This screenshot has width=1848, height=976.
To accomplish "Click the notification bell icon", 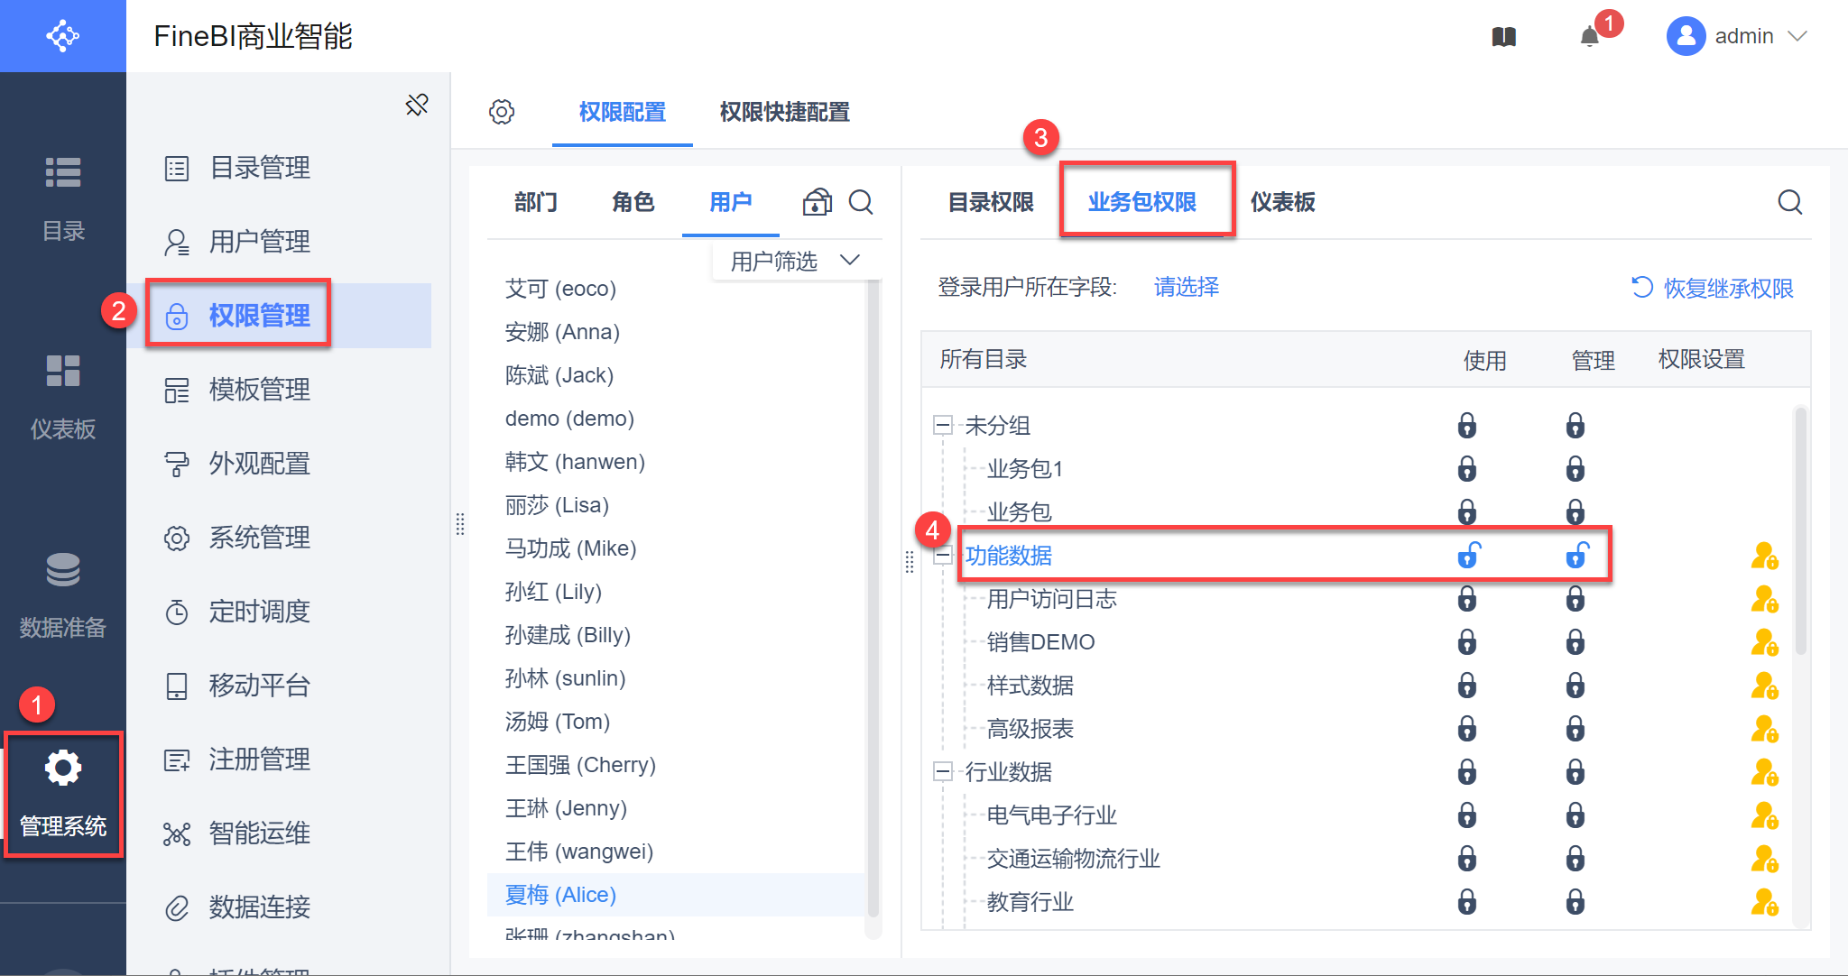I will tap(1589, 37).
